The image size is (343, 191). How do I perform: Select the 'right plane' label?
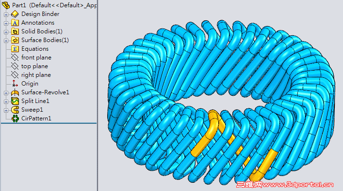(x=36, y=75)
